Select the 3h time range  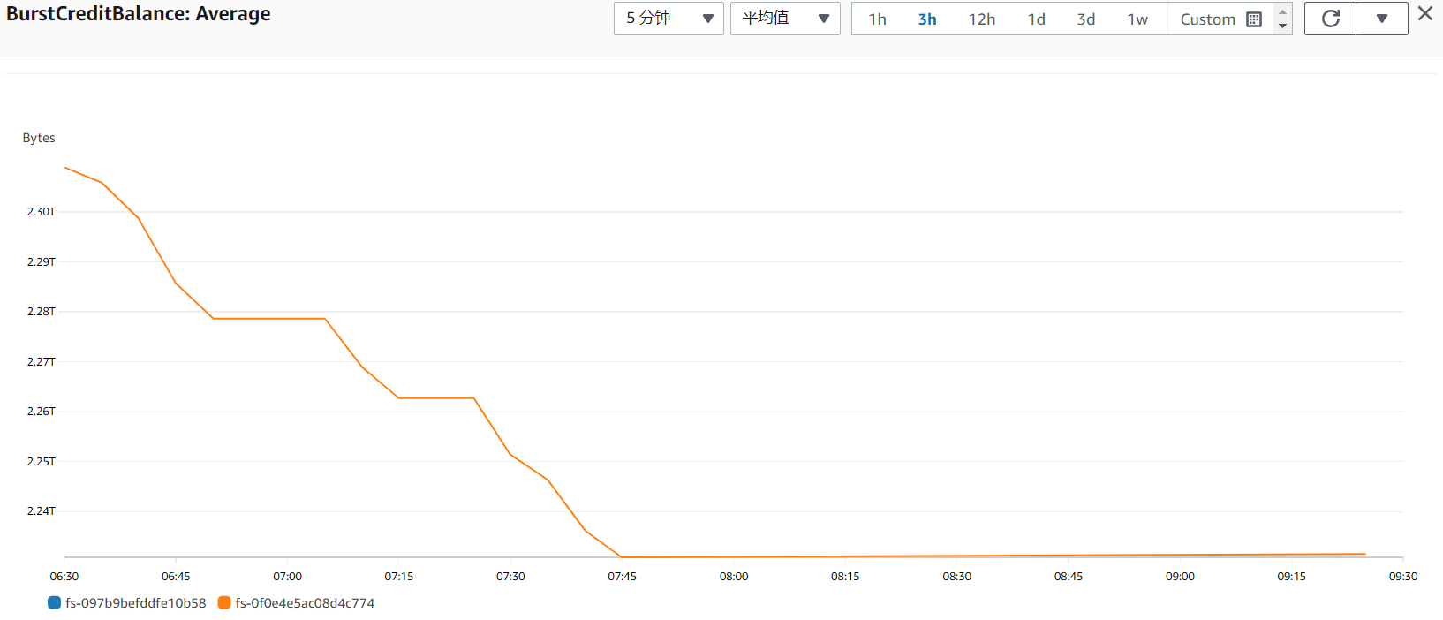point(927,19)
